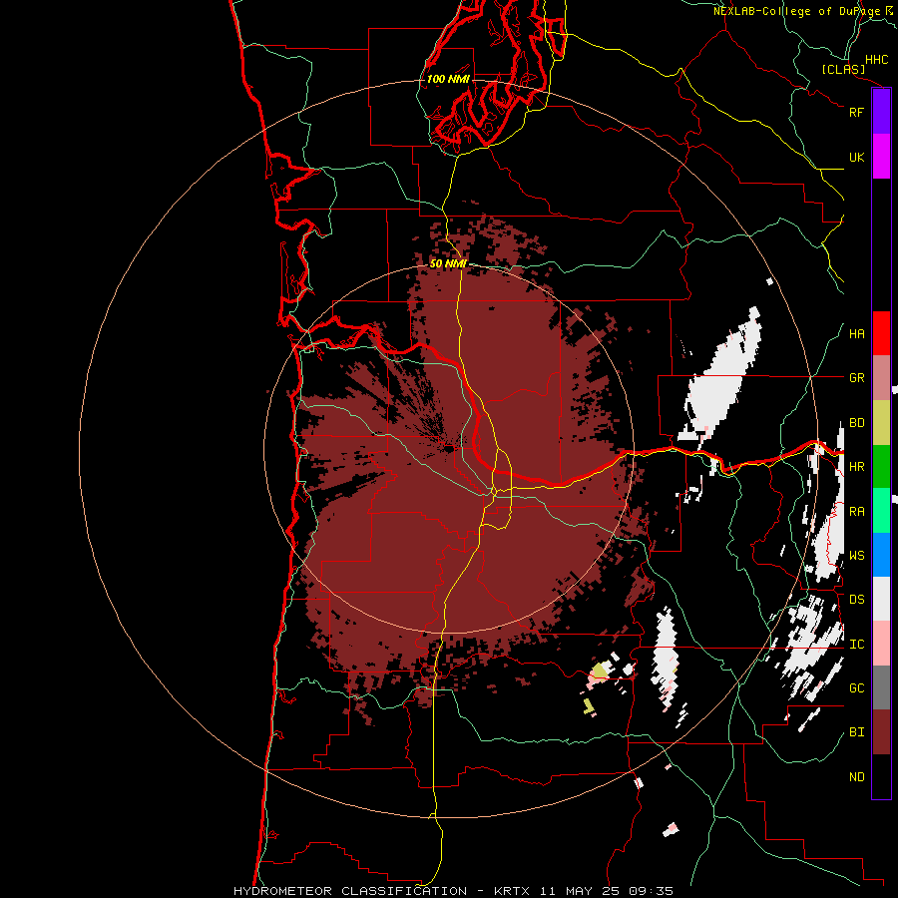The width and height of the screenshot is (898, 898).
Task: Click the UK magenta legend swatch
Action: pyautogui.click(x=881, y=157)
